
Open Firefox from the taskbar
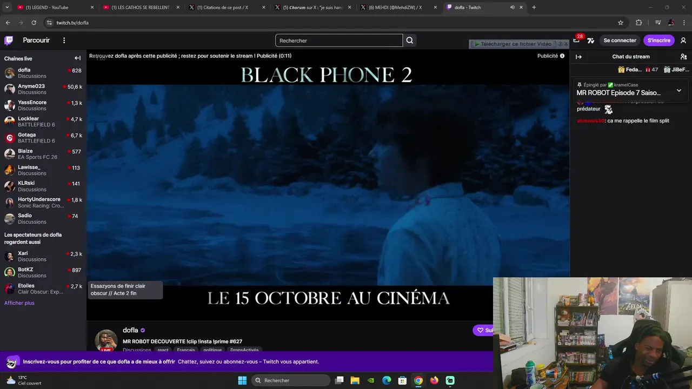pyautogui.click(x=434, y=380)
